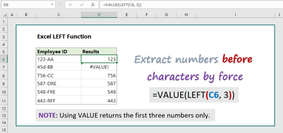Image resolution: width=283 pixels, height=133 pixels.
Task: Click the Insert Function fx icon
Action: [93, 5]
